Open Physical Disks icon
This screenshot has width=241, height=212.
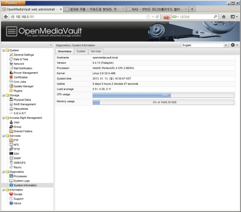(x=11, y=99)
